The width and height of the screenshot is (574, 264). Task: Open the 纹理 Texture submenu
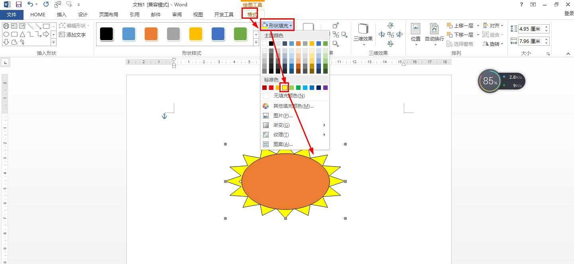coord(295,135)
